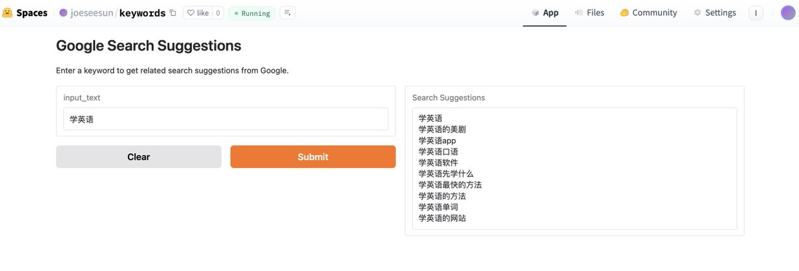Click the suggestion 学英语的网站
Image resolution: width=799 pixels, height=271 pixels.
(441, 218)
